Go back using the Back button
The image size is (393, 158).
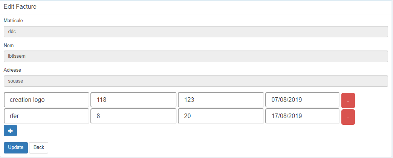[38, 147]
